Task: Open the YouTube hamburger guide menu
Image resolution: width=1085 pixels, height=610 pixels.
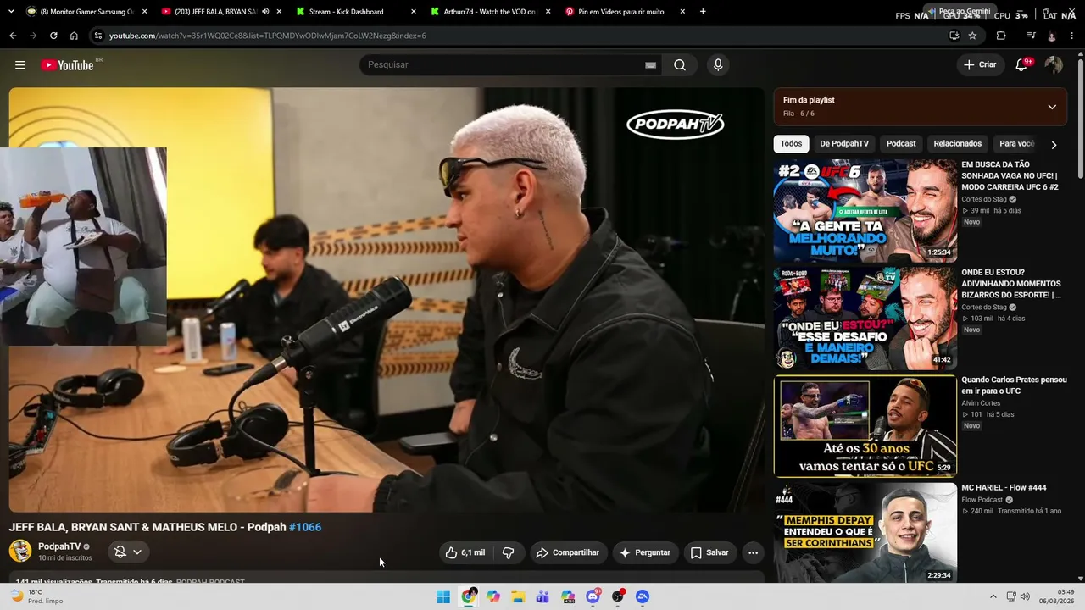Action: (x=20, y=65)
